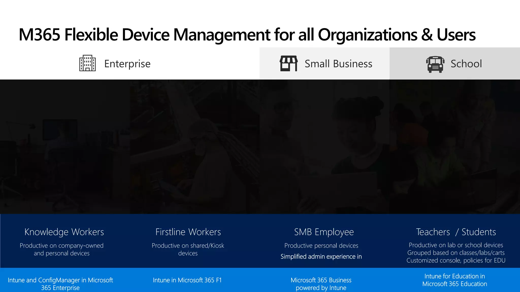Click 'Microsoft 365 Business powered by Intune' text
520x292 pixels.
(x=321, y=284)
